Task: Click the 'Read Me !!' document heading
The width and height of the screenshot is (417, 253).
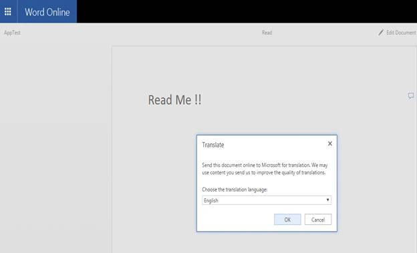Action: click(x=174, y=100)
